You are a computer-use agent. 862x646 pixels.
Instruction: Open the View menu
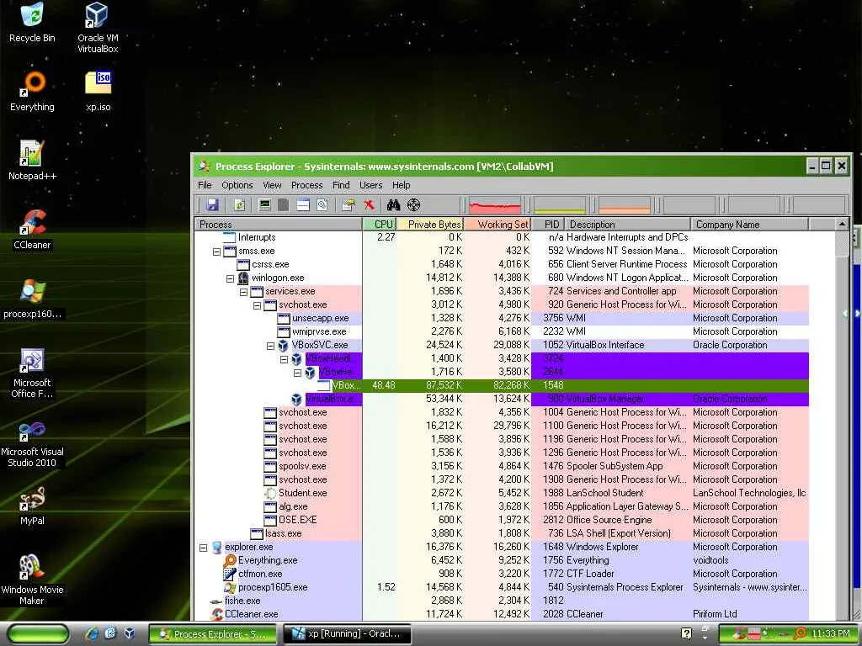point(272,185)
